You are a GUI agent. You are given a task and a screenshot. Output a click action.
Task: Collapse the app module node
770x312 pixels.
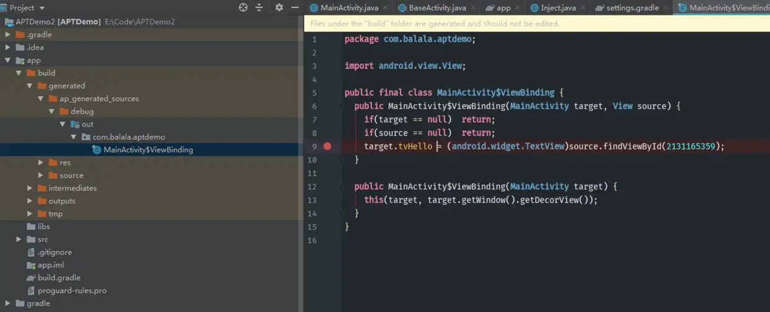[8, 60]
